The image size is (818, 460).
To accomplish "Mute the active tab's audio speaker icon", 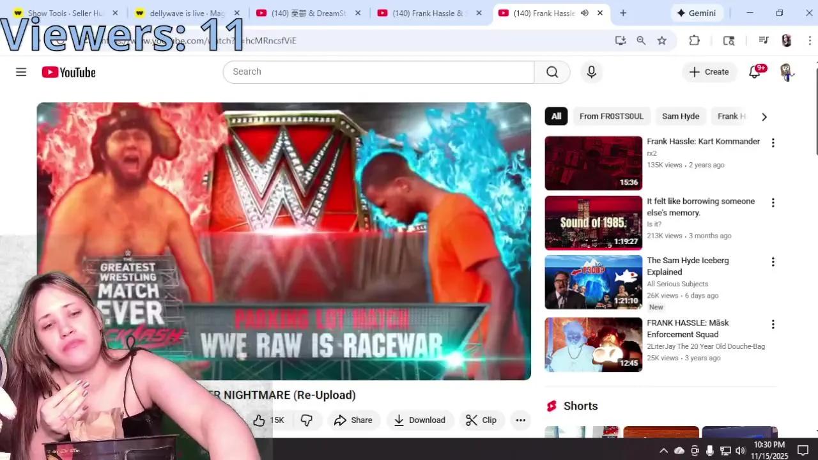I will click(x=584, y=13).
